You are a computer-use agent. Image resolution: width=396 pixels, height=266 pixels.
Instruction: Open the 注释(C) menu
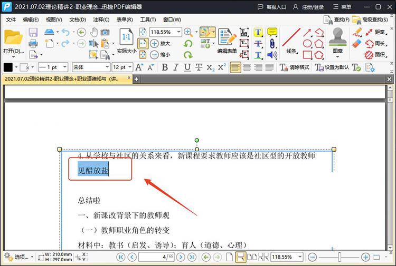tap(101, 19)
